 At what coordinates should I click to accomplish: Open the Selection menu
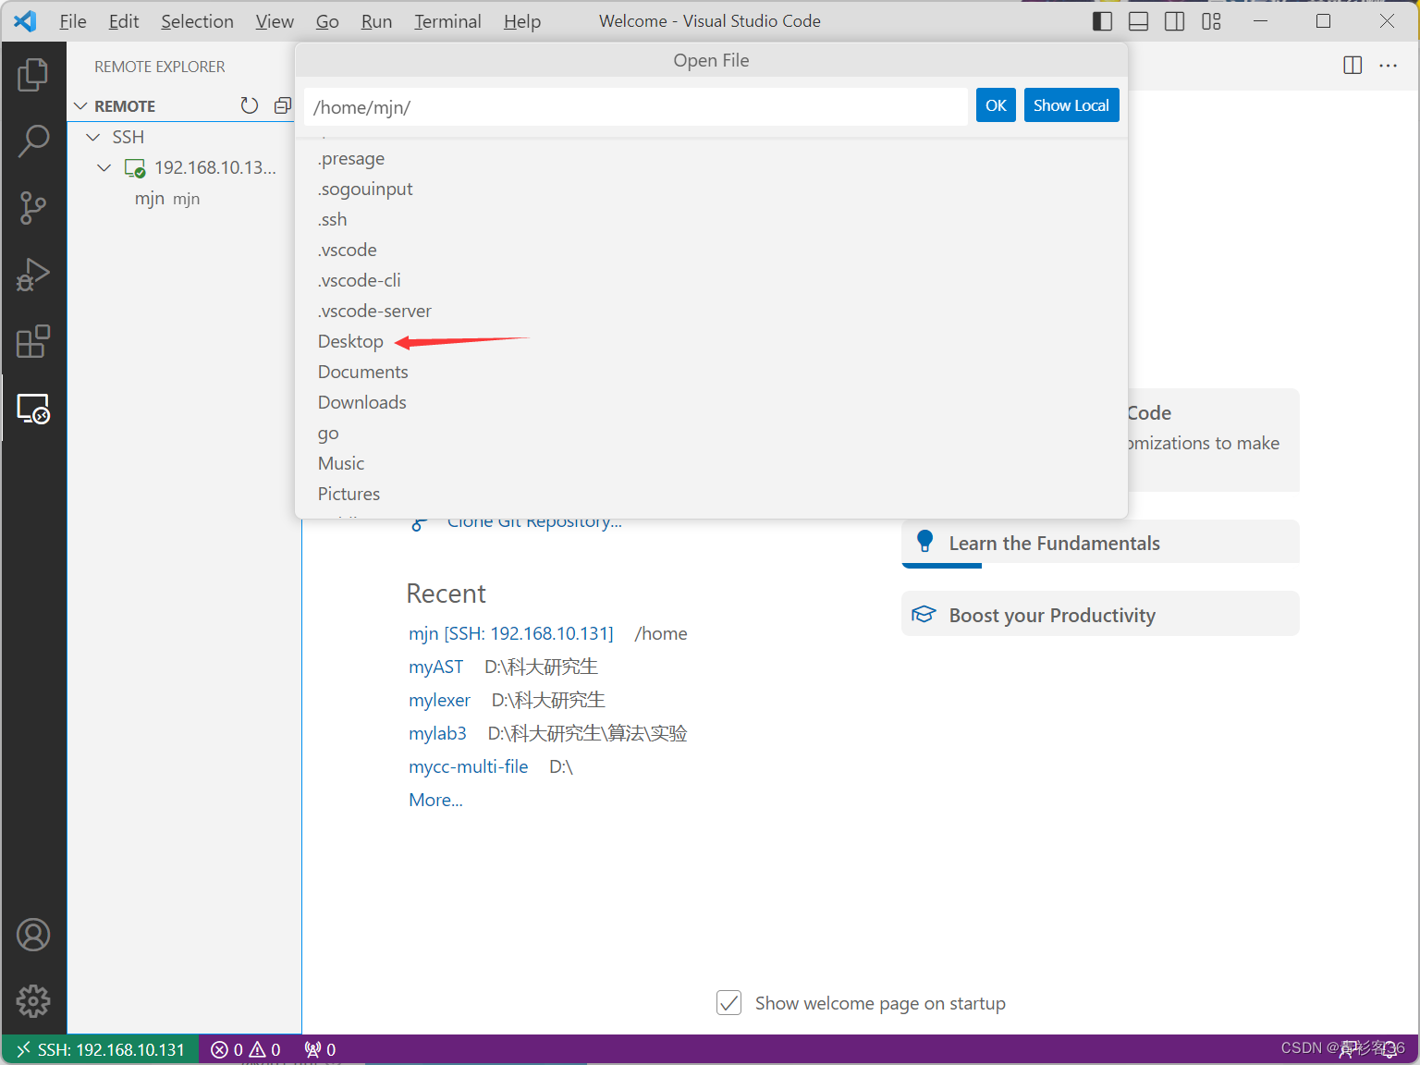click(x=197, y=21)
